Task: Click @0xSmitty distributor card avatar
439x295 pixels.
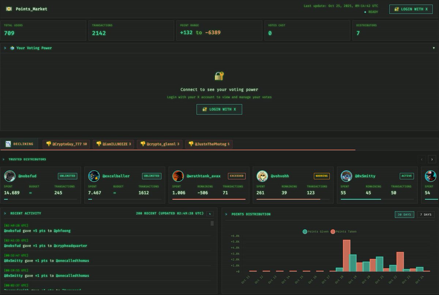Action: coord(346,176)
